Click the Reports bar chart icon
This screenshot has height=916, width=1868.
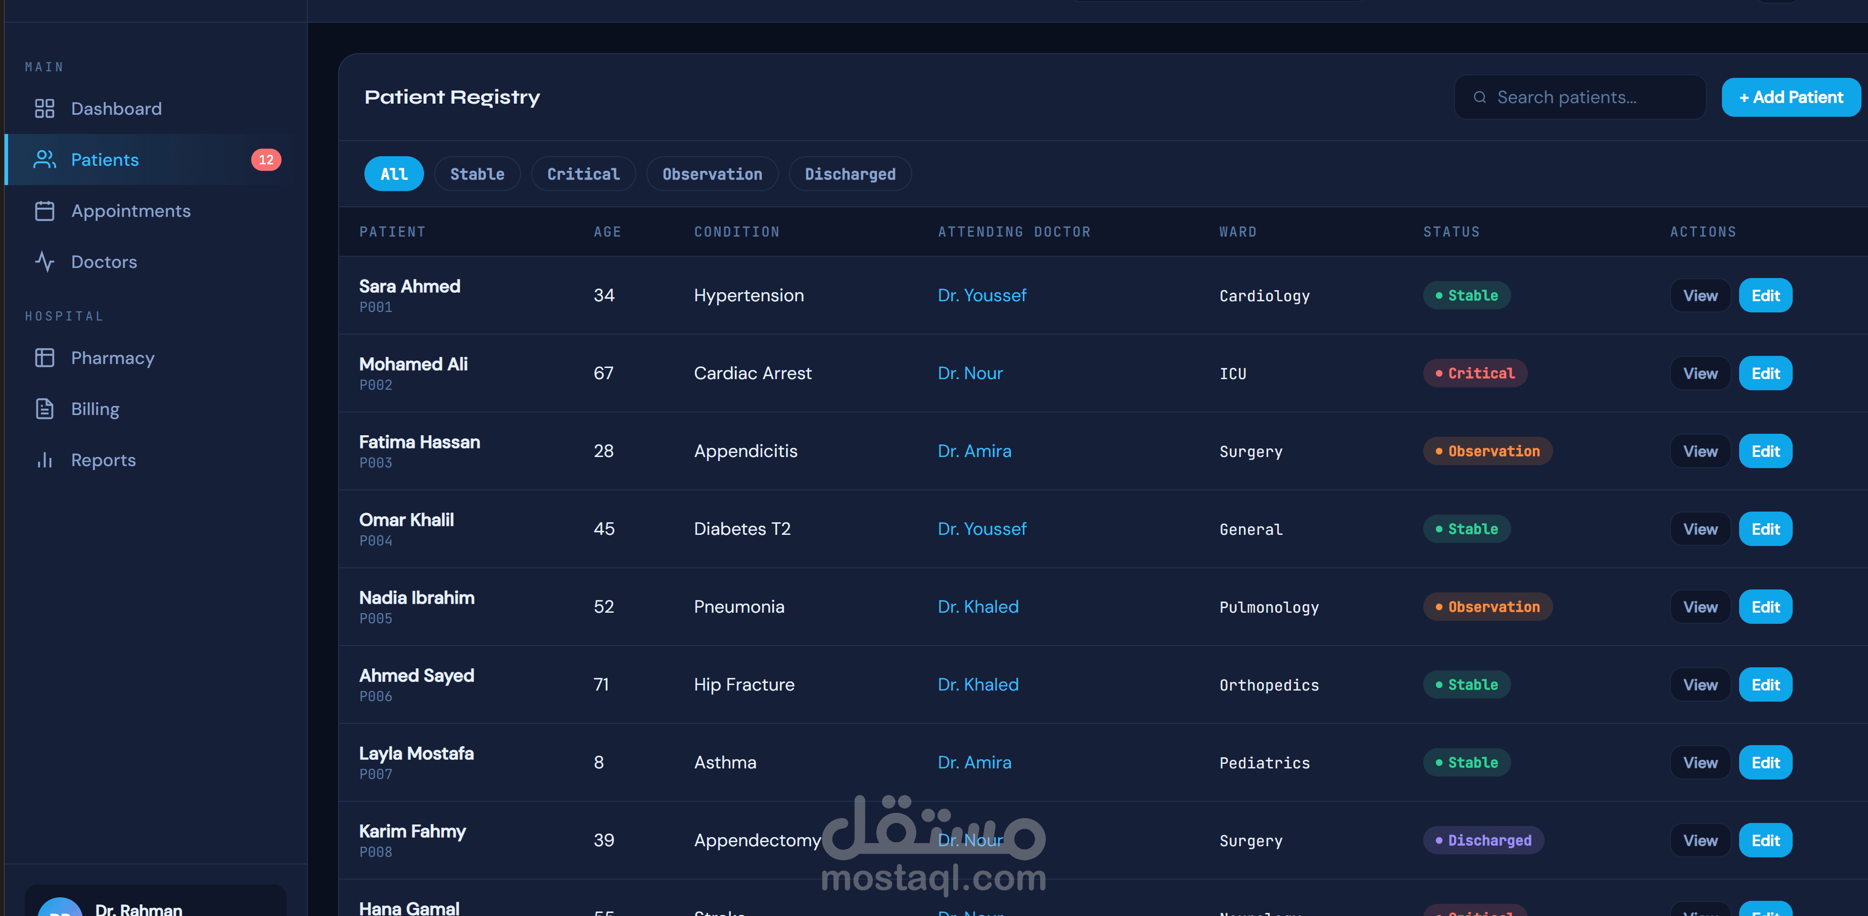tap(44, 461)
